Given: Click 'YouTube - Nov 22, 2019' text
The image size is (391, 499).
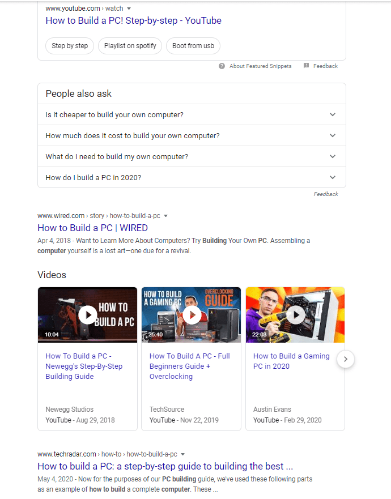Looking at the screenshot, I should click(x=184, y=420).
